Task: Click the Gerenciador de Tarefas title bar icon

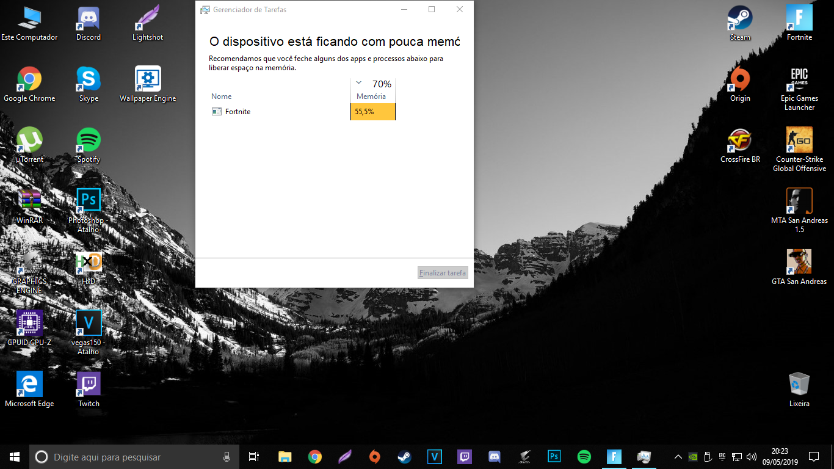Action: point(205,10)
